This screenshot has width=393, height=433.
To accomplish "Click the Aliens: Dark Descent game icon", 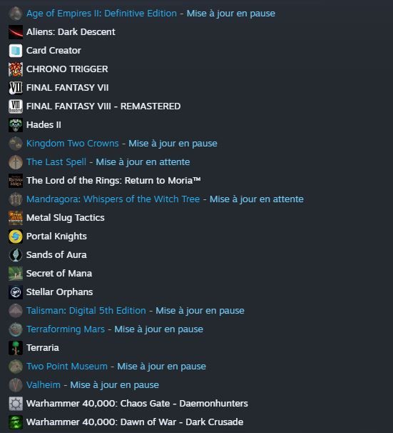I will click(16, 32).
